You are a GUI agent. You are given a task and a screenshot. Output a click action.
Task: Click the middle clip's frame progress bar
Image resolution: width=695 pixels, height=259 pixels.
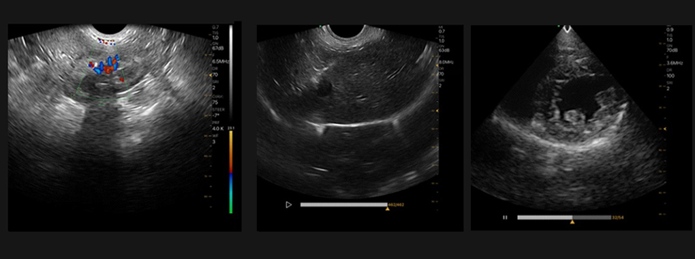coord(343,204)
